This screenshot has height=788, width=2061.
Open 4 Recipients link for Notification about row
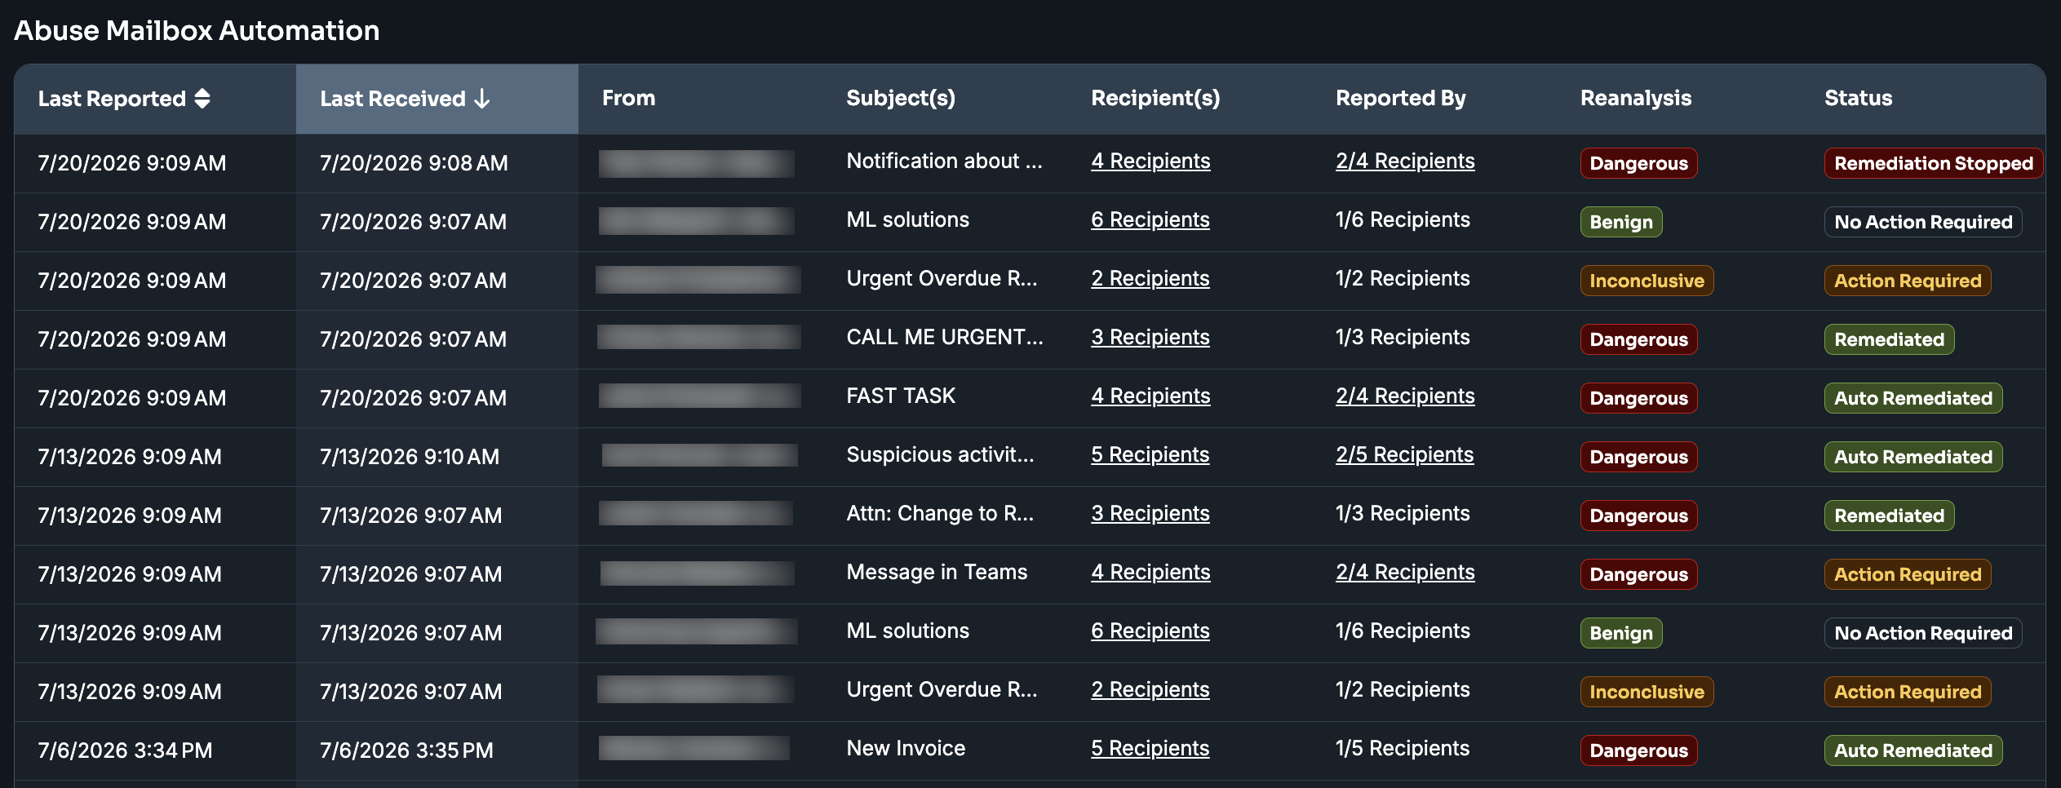1150,162
